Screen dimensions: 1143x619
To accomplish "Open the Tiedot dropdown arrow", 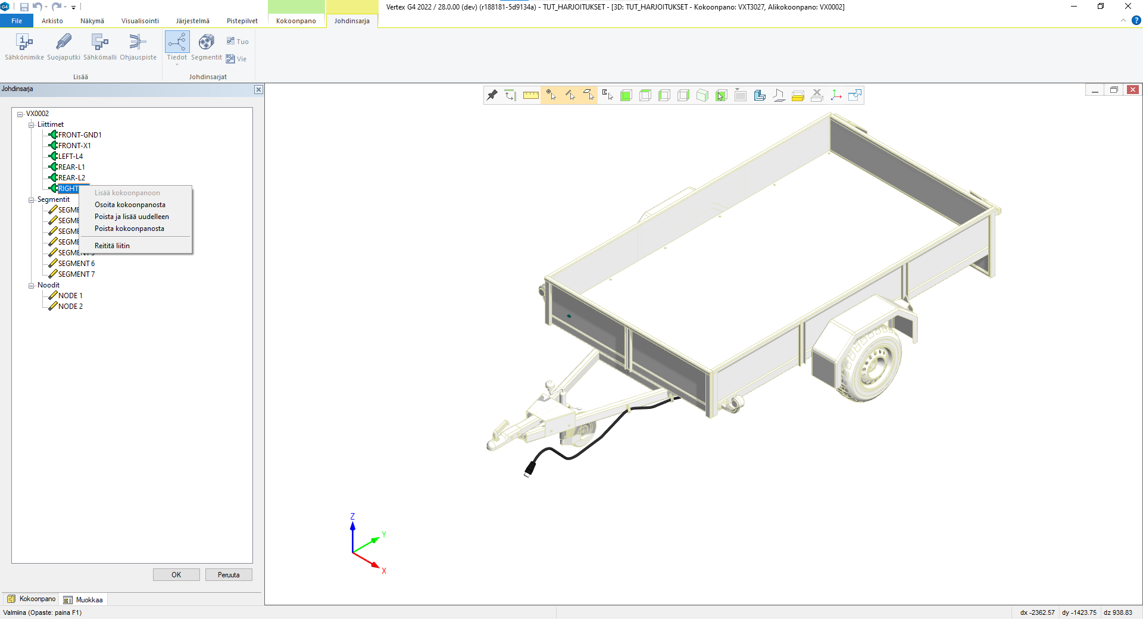I will click(177, 64).
